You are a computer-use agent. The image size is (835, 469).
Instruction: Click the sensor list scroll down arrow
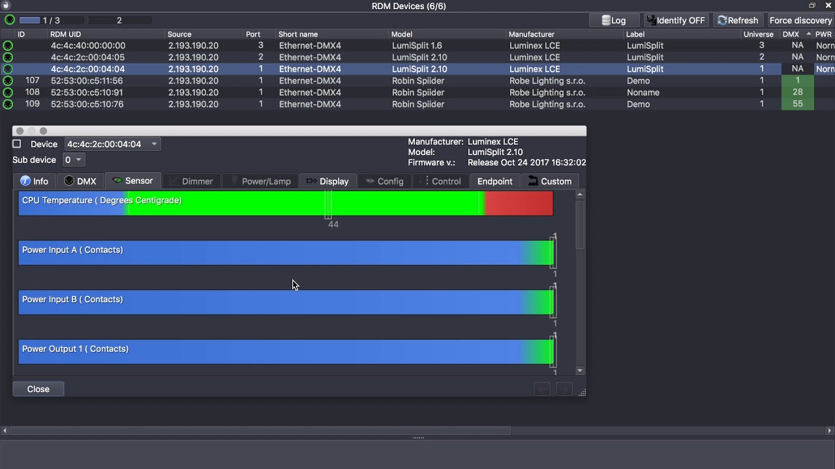coord(579,371)
